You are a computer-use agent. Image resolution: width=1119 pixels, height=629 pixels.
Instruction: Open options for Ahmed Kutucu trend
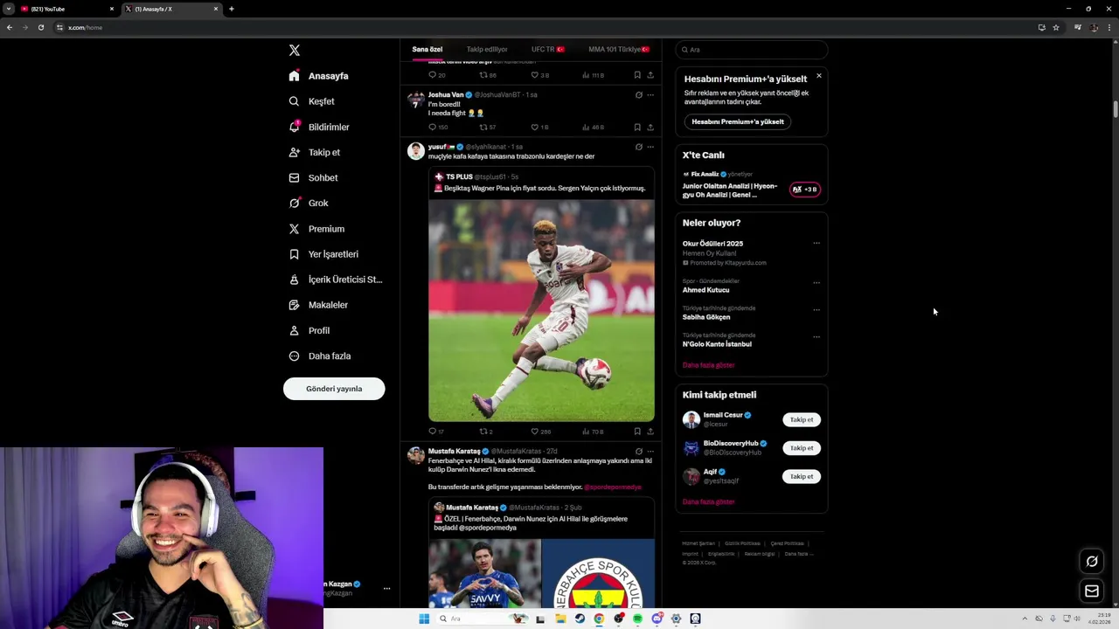coord(817,283)
